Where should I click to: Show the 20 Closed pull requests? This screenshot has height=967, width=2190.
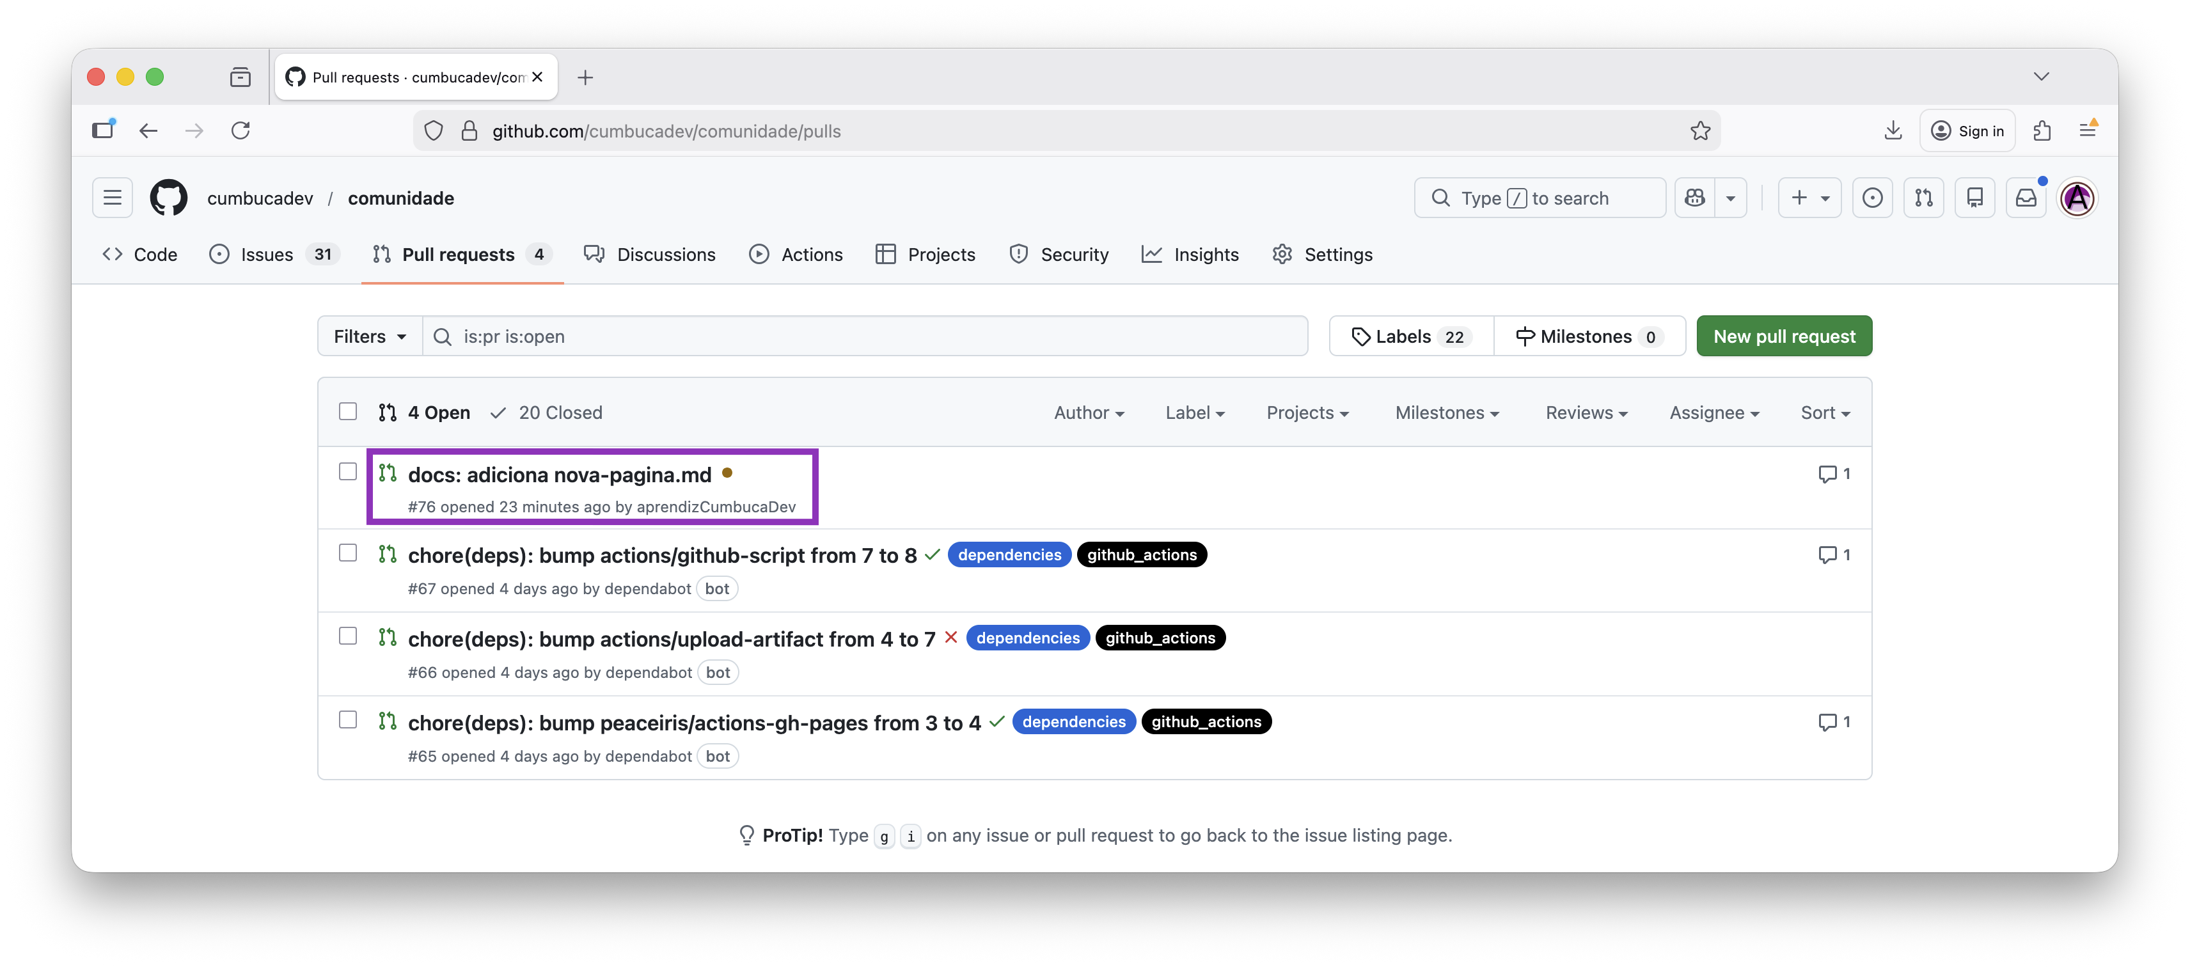pyautogui.click(x=547, y=413)
